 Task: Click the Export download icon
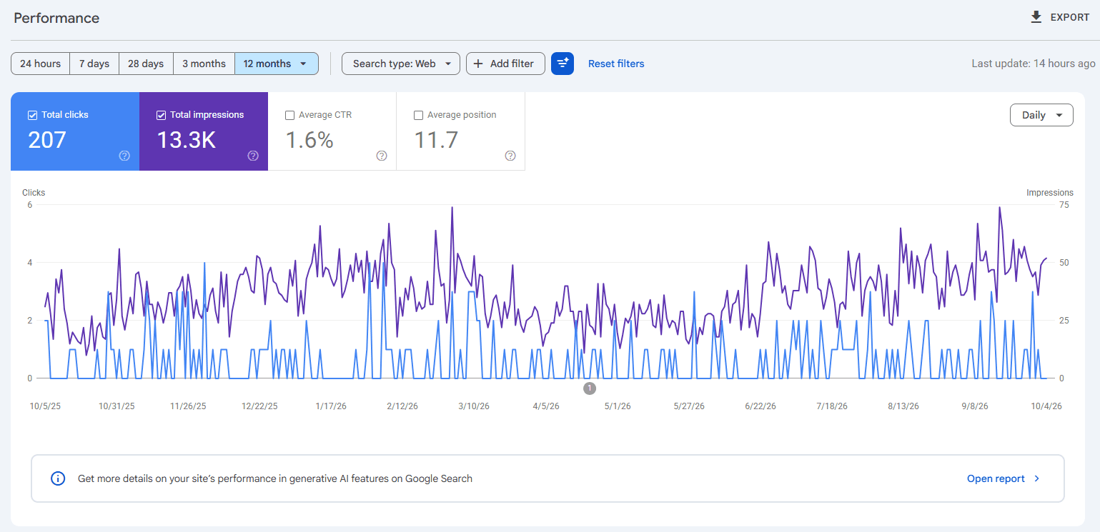[x=1036, y=17]
